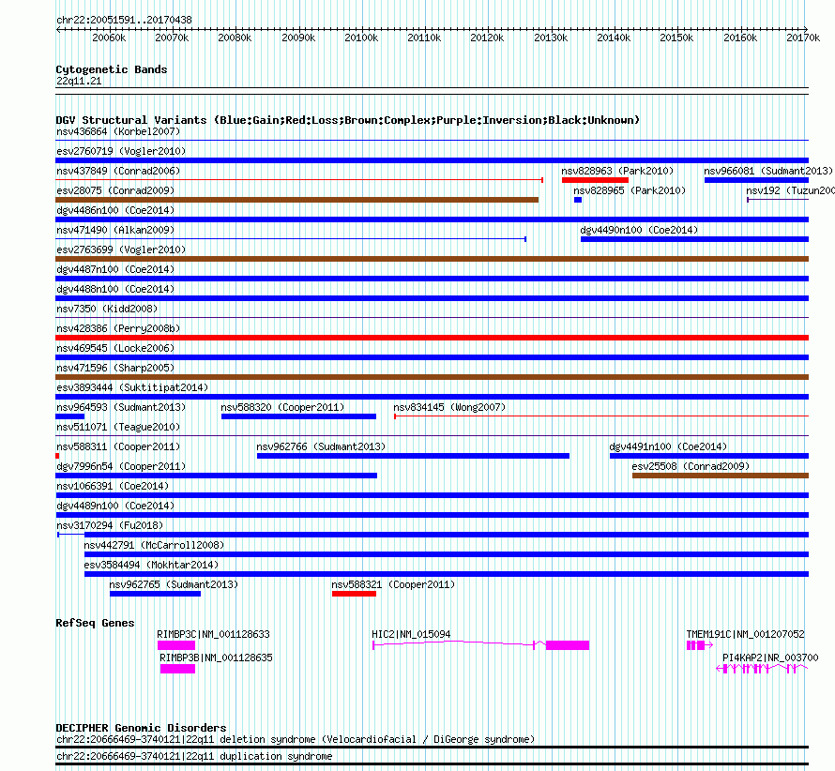
Task: Click the nsv511071 (Teague2010) label
Action: pos(118,427)
